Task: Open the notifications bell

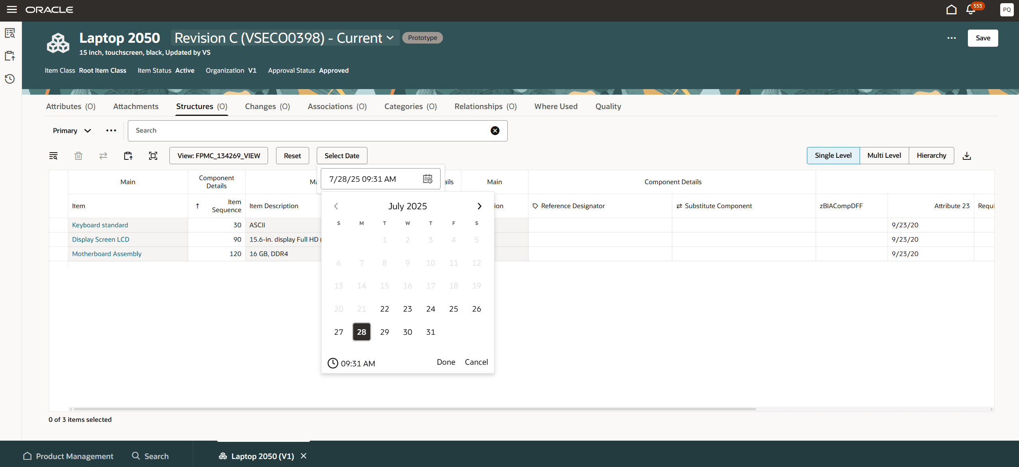Action: click(970, 10)
